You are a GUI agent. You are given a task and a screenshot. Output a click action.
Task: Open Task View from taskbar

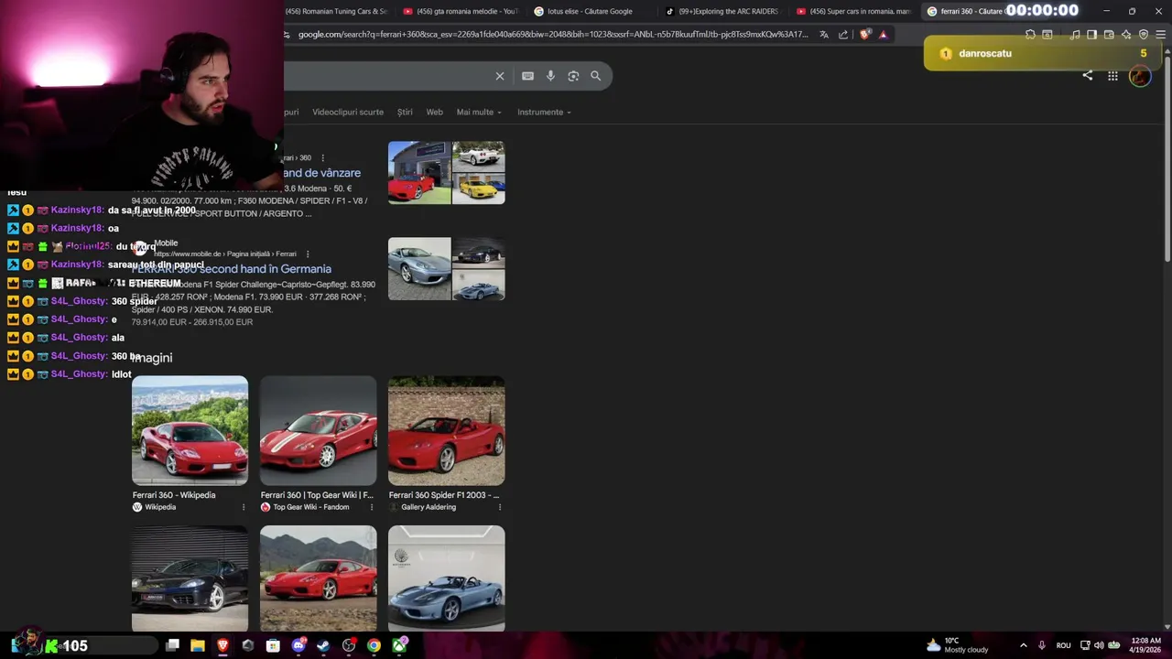172,645
